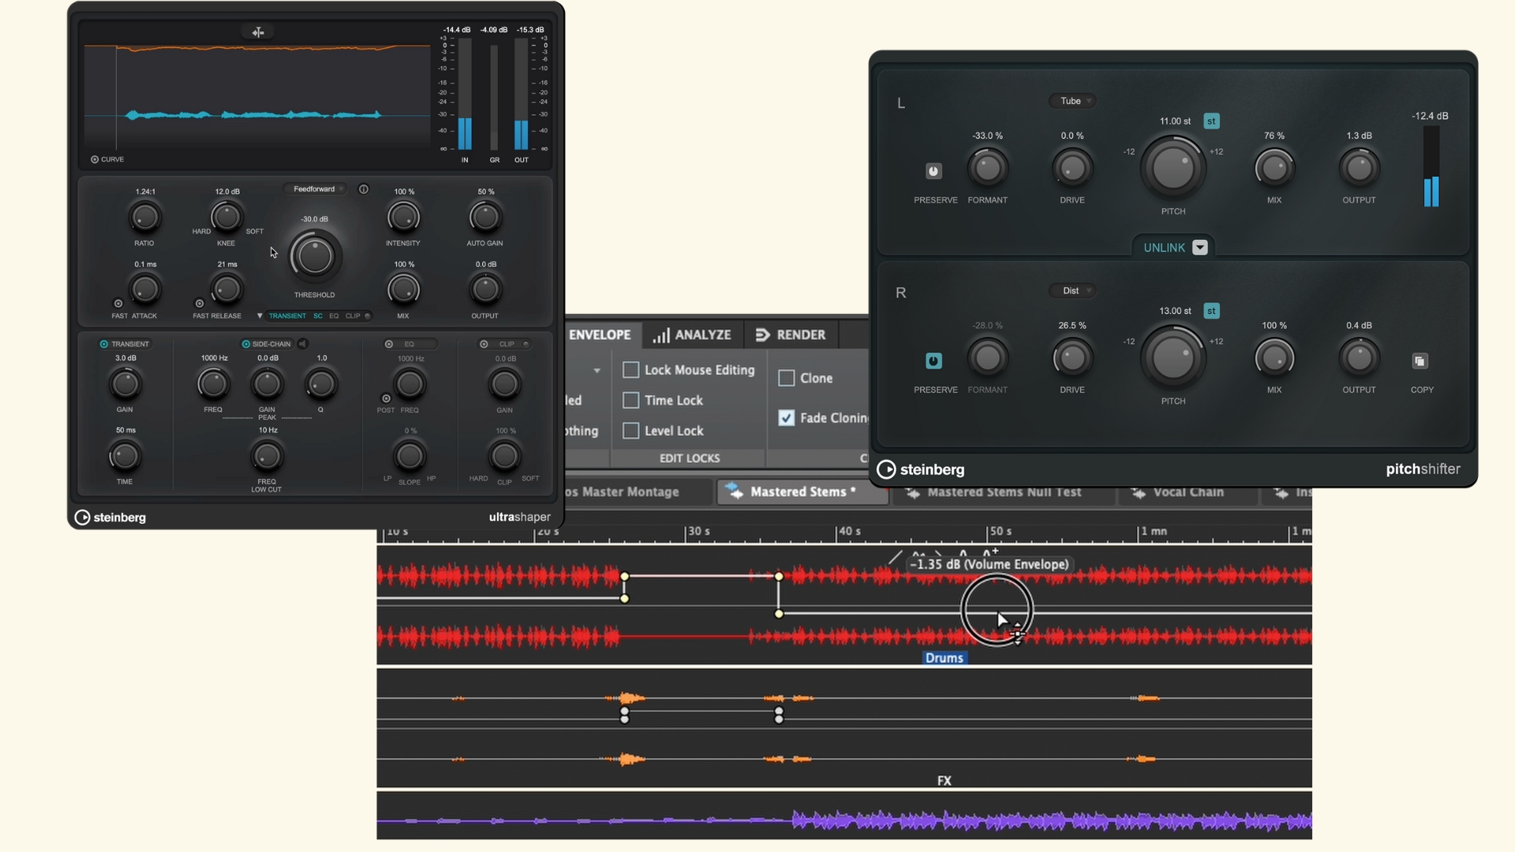Screen dimensions: 1515x852
Task: Open the Tube drive type dropdown
Action: click(1072, 101)
